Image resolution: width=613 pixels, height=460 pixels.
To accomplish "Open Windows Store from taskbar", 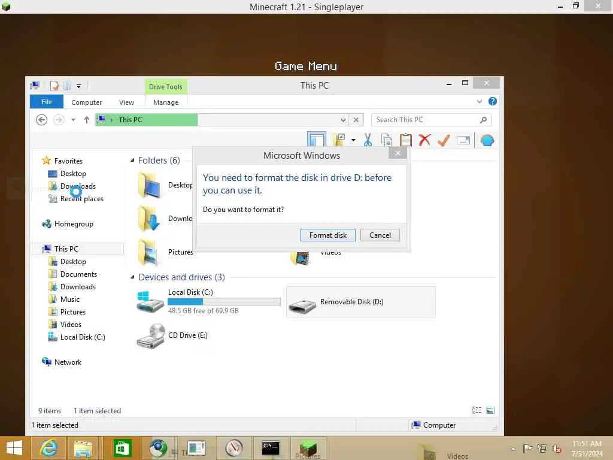I will coord(122,448).
